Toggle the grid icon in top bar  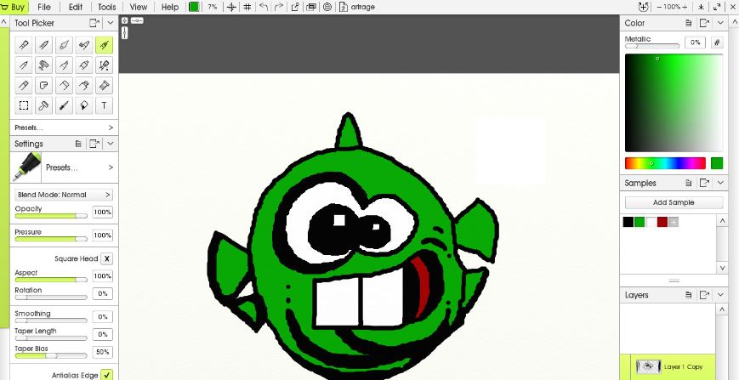(x=247, y=7)
